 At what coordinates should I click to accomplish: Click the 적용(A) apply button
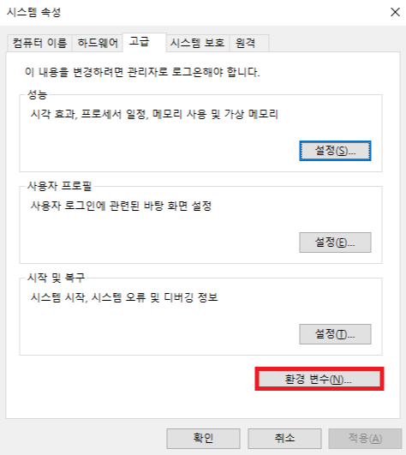pyautogui.click(x=365, y=438)
